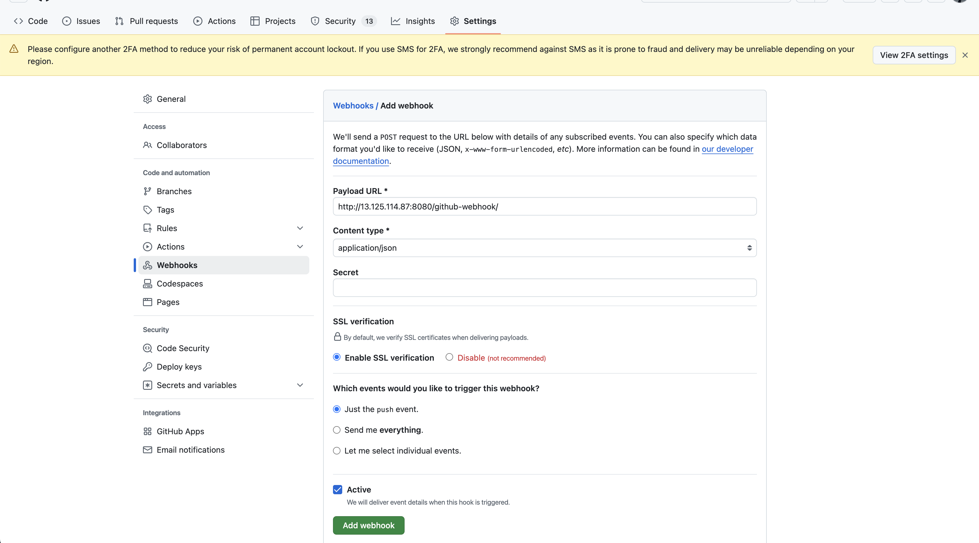
Task: Select Disable SSL verification radio button
Action: [x=449, y=357]
